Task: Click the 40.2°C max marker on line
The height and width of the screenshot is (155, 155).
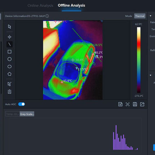Action: [93, 54]
